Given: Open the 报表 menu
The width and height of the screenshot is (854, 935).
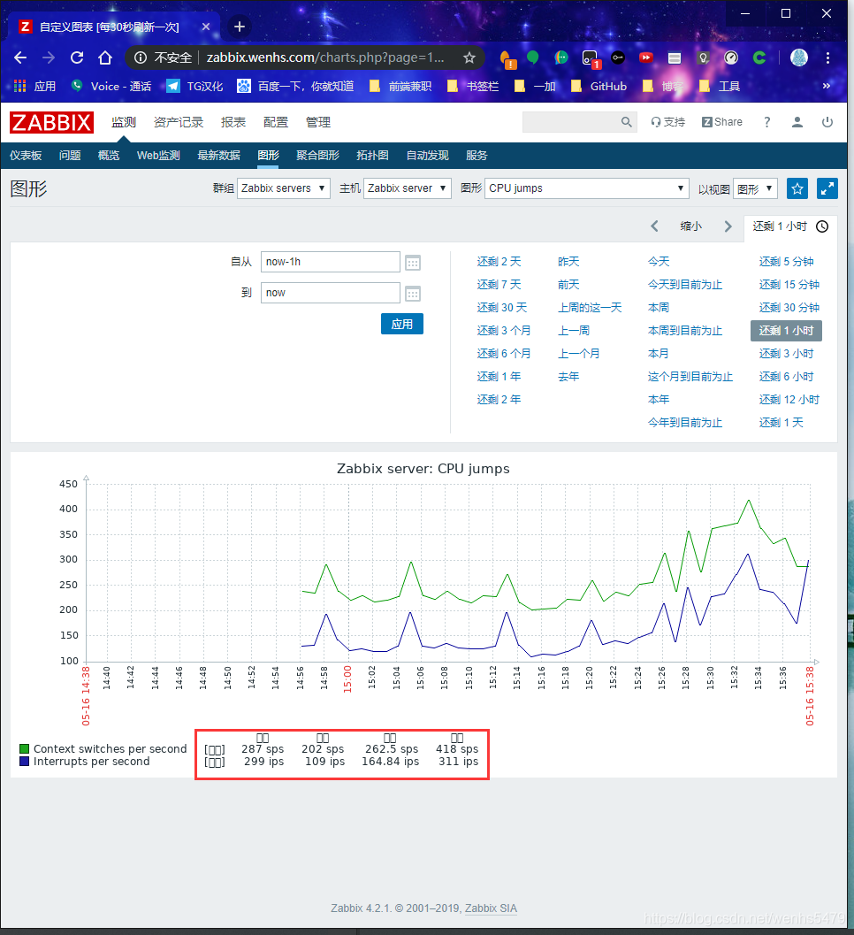Looking at the screenshot, I should coord(233,122).
